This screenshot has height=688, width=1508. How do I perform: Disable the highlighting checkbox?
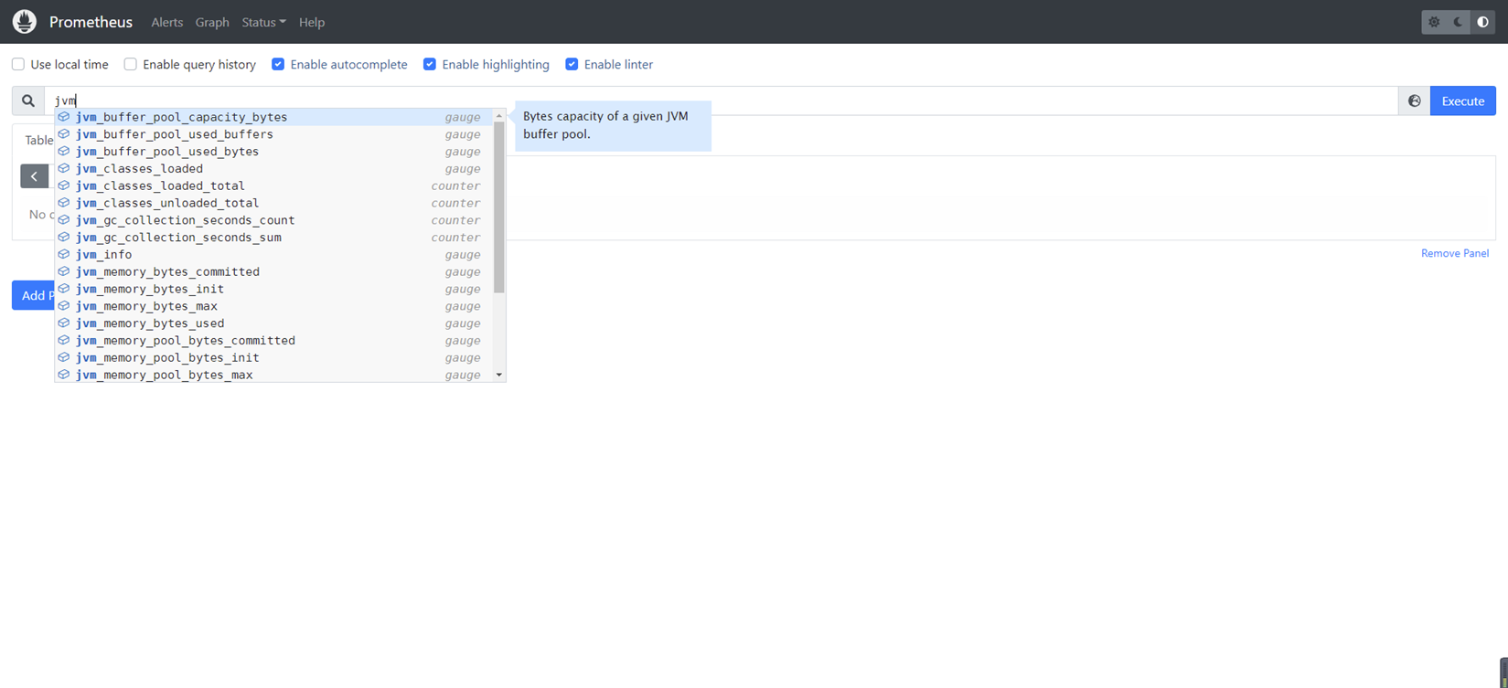pos(430,65)
